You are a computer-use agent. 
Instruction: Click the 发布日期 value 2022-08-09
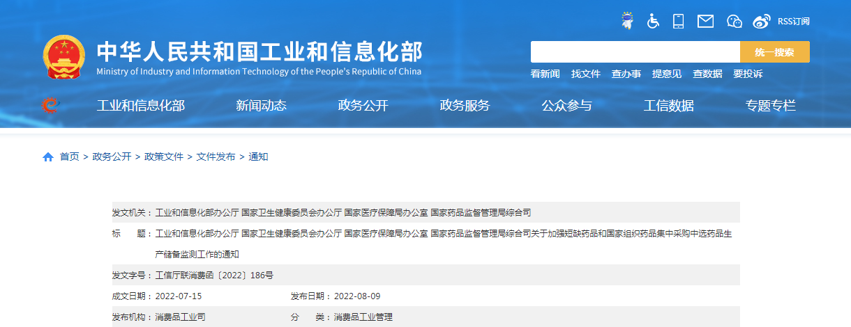(357, 296)
